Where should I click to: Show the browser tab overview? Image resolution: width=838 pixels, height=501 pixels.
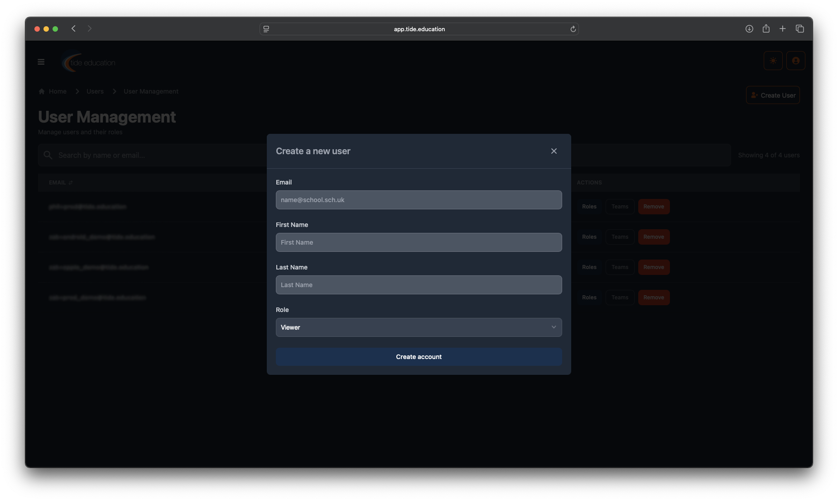(799, 29)
